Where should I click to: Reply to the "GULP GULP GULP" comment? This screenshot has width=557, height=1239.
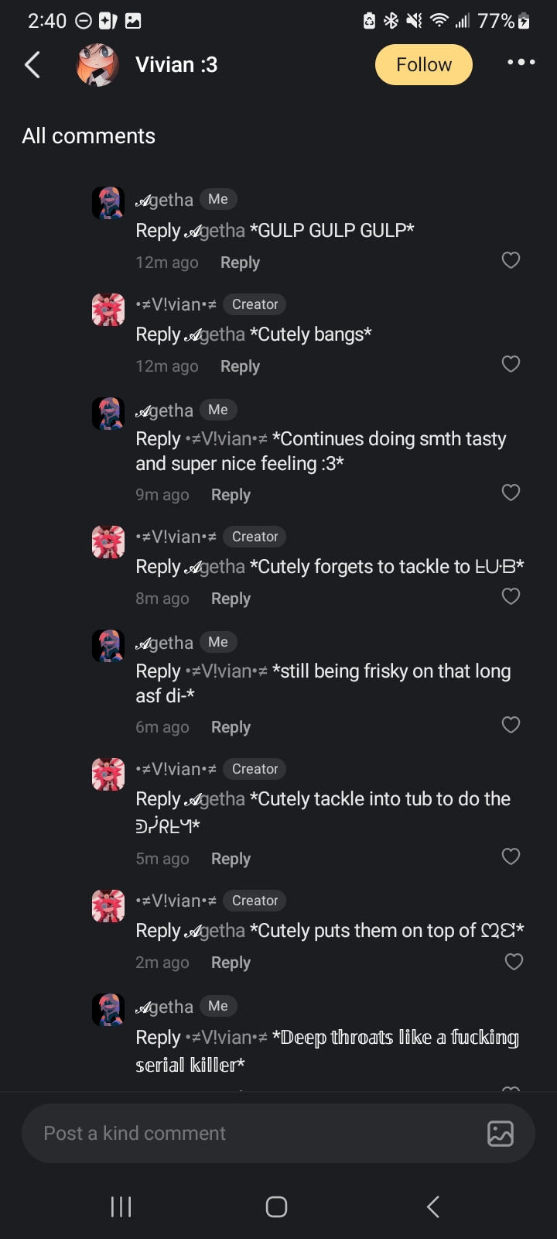(x=240, y=263)
